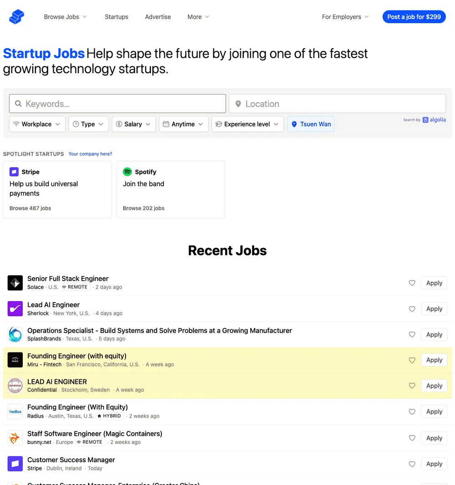Open Founding Engineer (With Equity) at Radius
Image resolution: width=455 pixels, height=485 pixels.
[x=77, y=407]
